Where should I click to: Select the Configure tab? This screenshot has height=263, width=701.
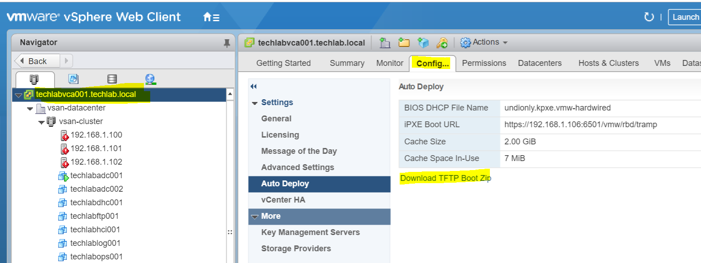[433, 64]
